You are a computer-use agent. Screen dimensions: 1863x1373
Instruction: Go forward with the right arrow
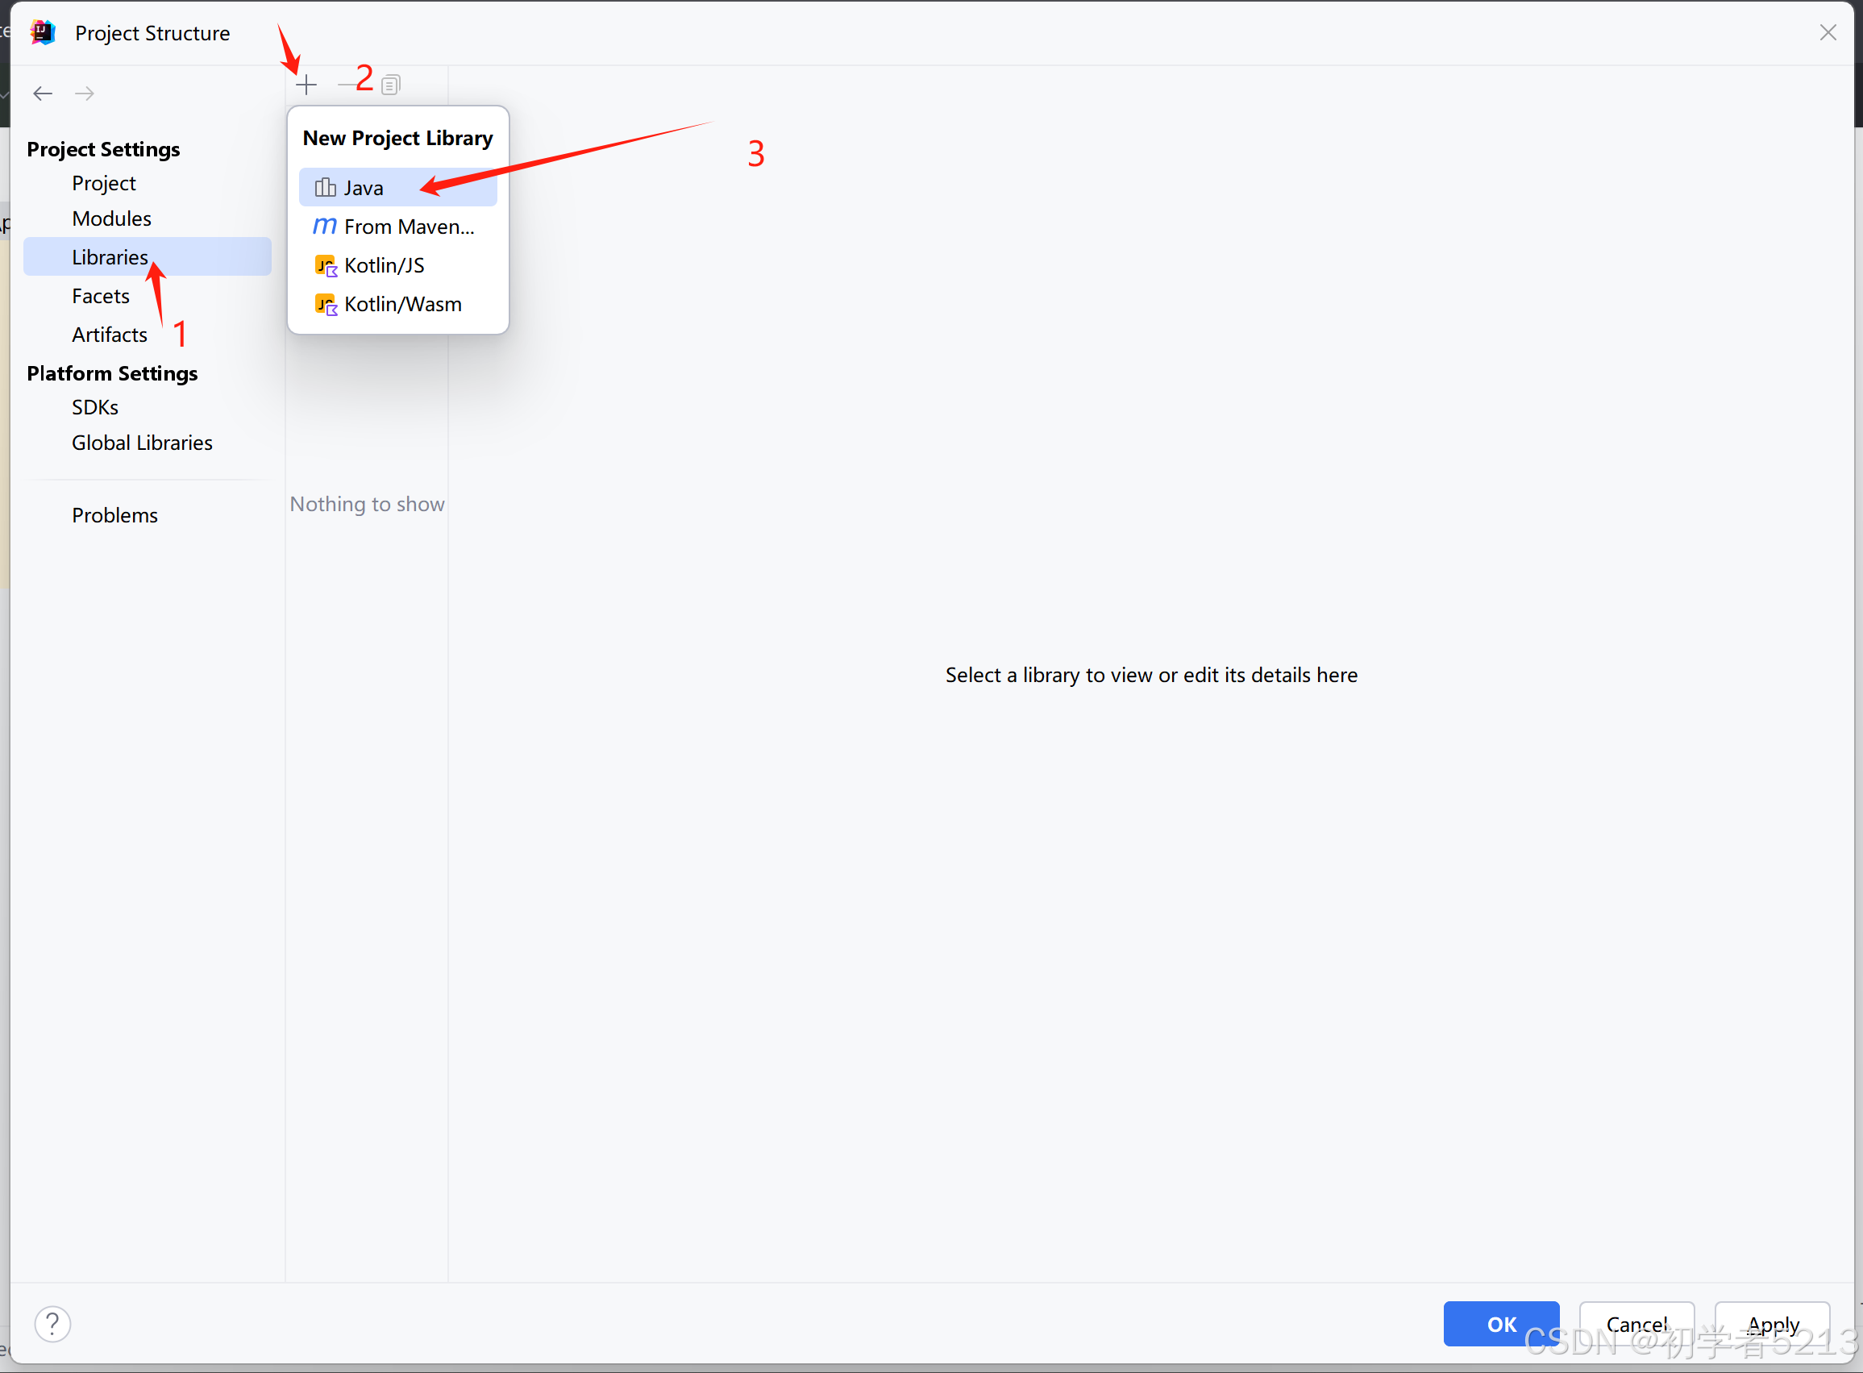(x=85, y=93)
